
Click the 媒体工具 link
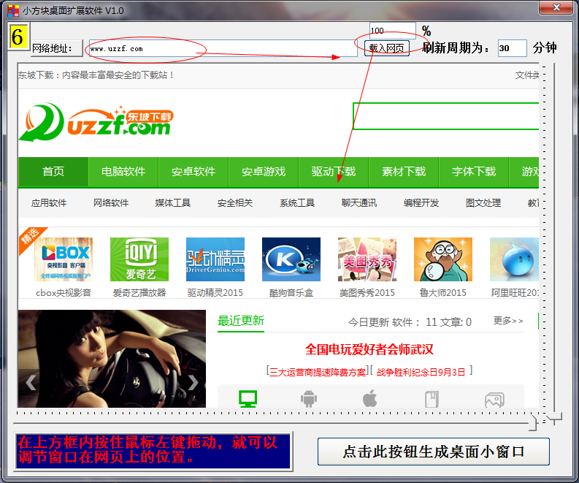173,203
